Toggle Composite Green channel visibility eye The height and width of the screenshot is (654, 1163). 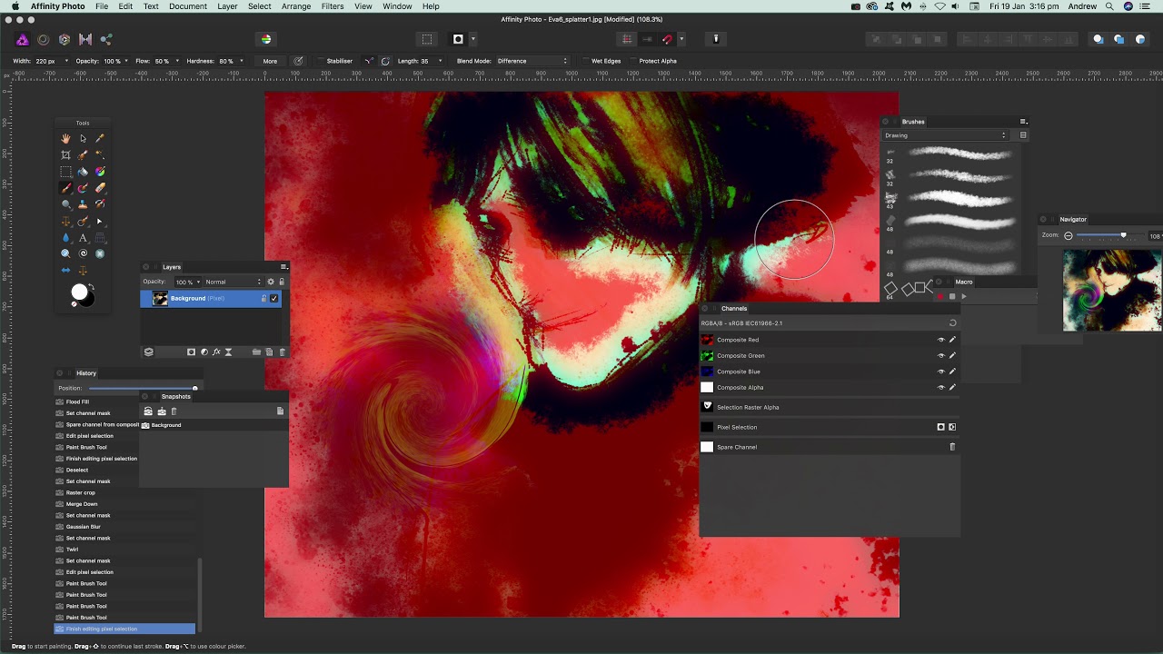pos(940,356)
